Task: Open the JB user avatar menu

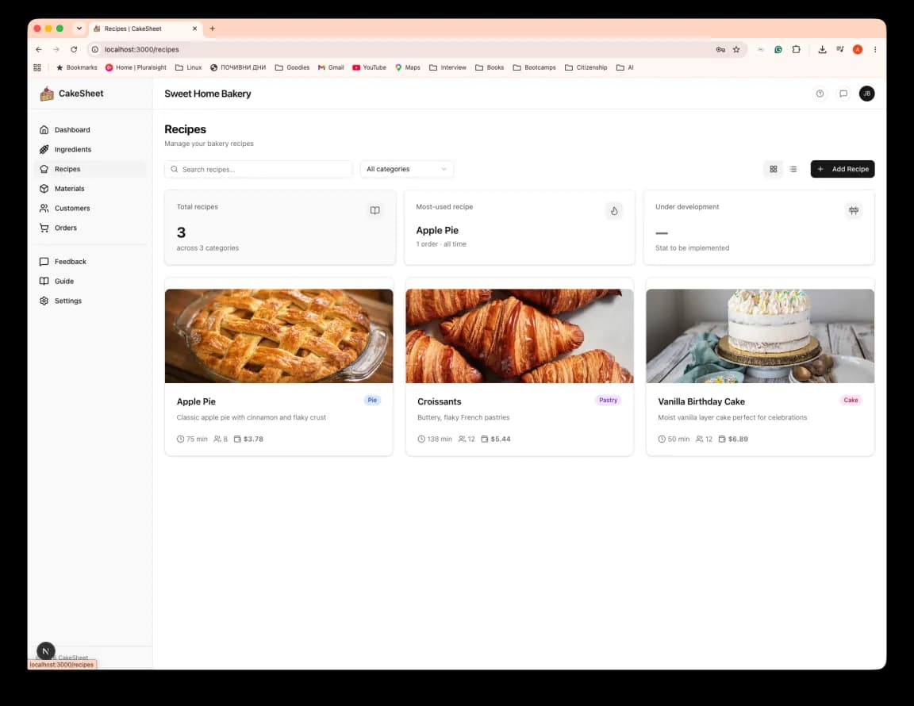Action: pyautogui.click(x=866, y=94)
